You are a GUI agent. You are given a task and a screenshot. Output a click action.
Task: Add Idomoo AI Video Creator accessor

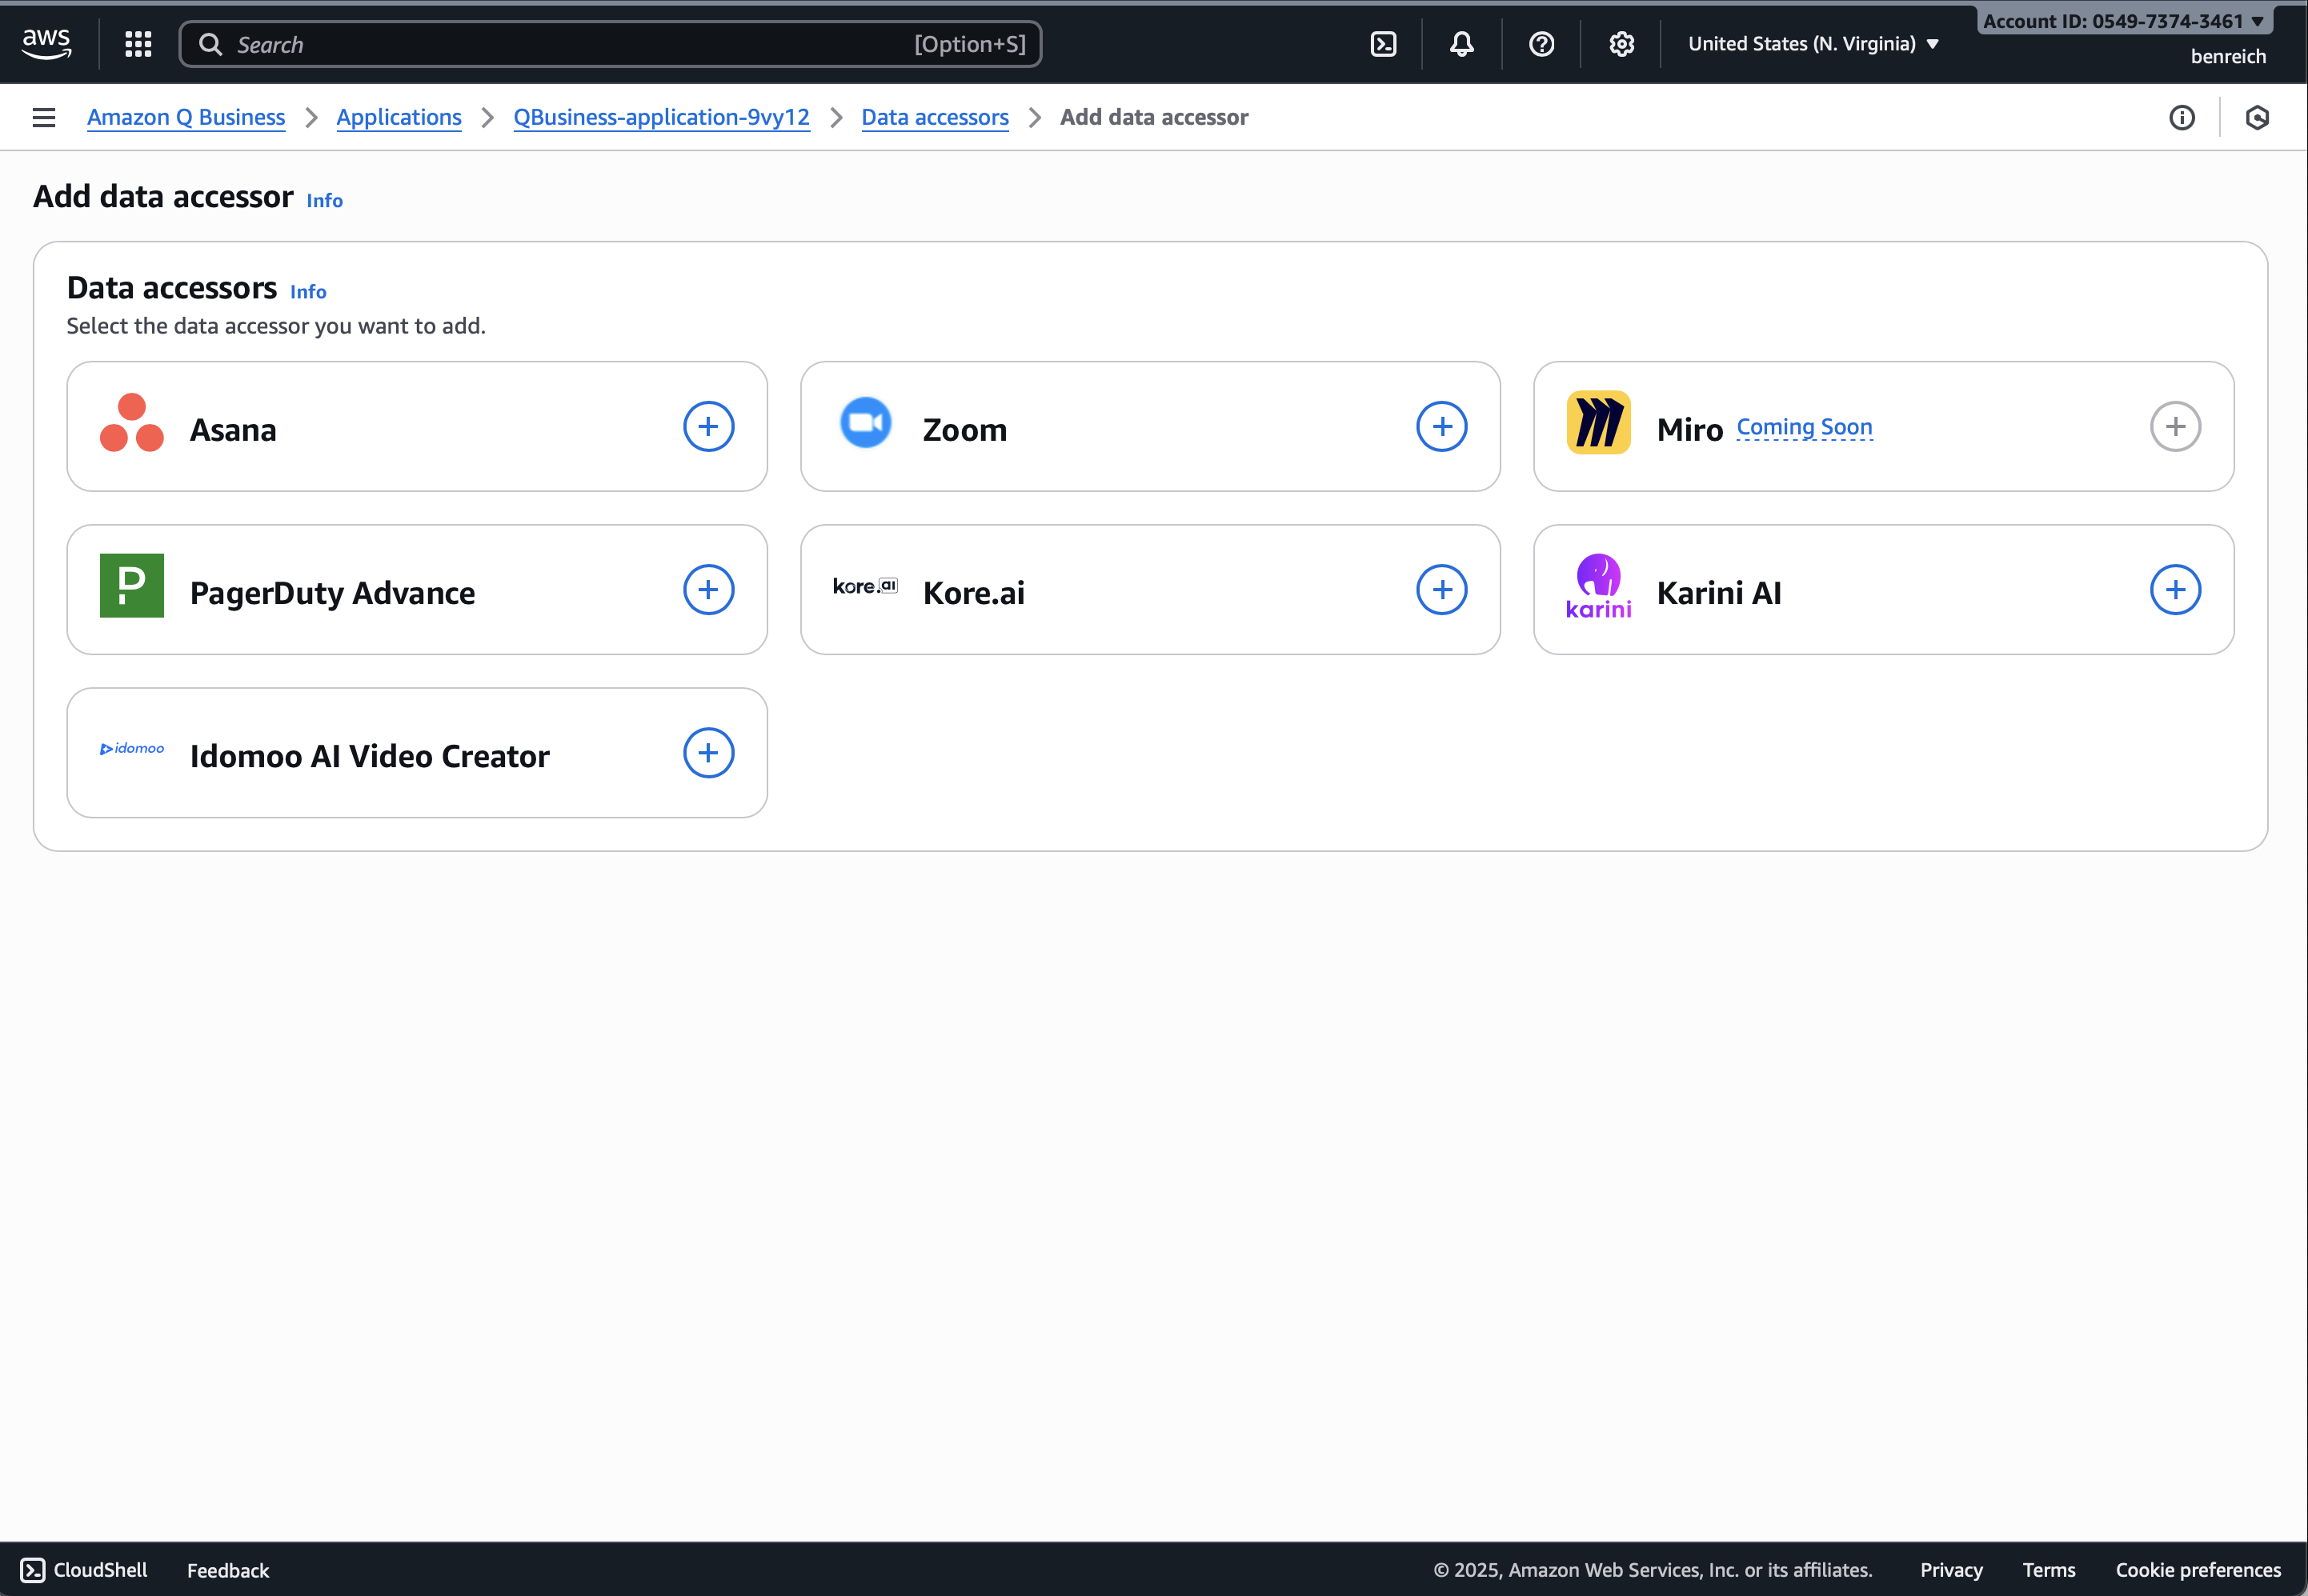708,753
